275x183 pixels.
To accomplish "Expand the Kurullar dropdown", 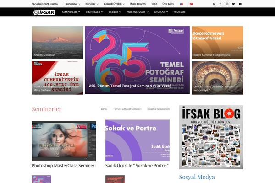I will coord(92,4).
